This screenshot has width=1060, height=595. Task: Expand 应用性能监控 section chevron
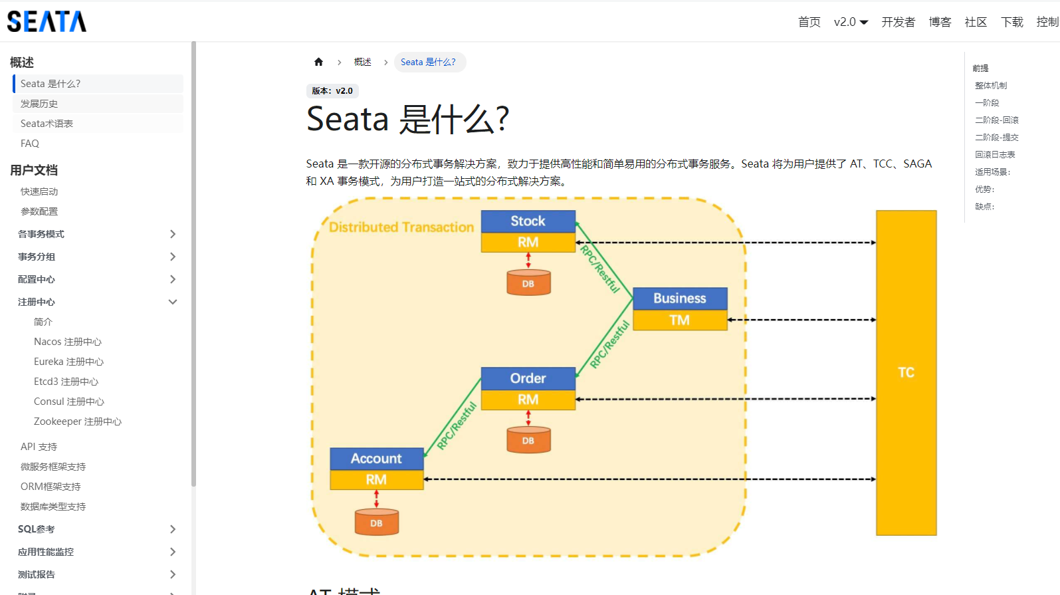point(173,552)
